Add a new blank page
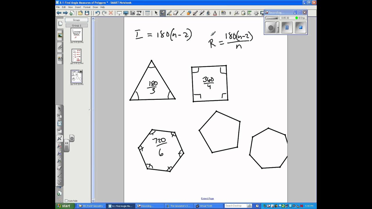The image size is (372, 209). [x=72, y=13]
